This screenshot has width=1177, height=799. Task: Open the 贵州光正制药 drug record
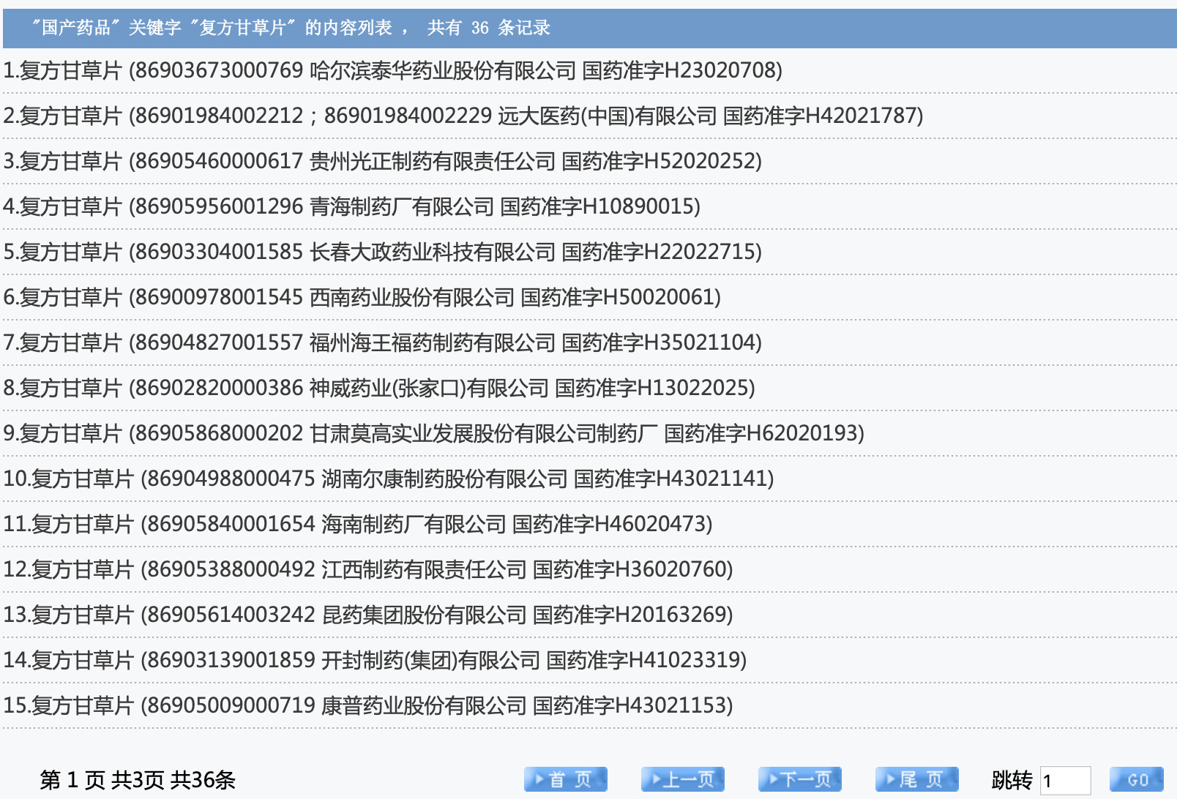[x=382, y=161]
